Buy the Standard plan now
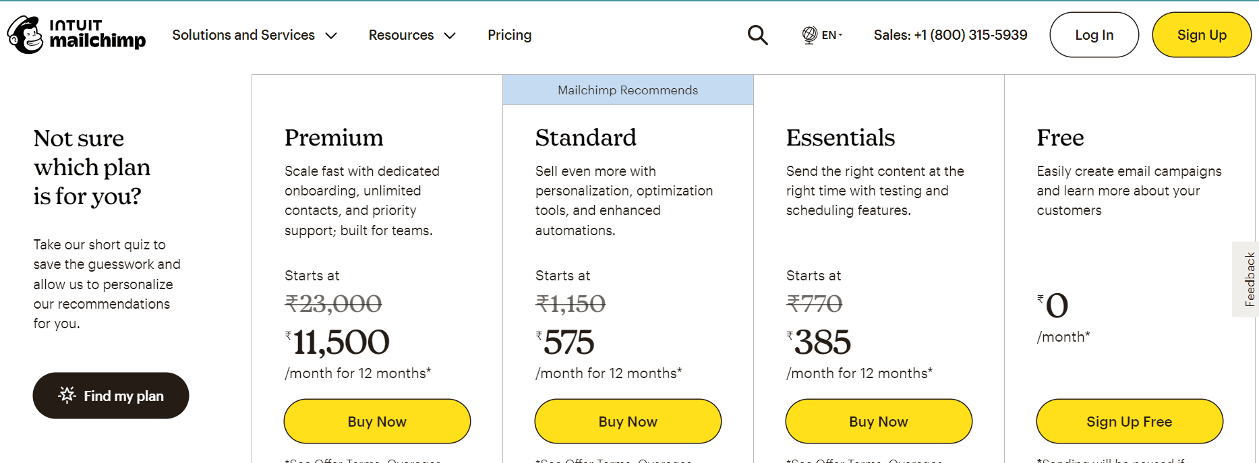 (x=628, y=421)
